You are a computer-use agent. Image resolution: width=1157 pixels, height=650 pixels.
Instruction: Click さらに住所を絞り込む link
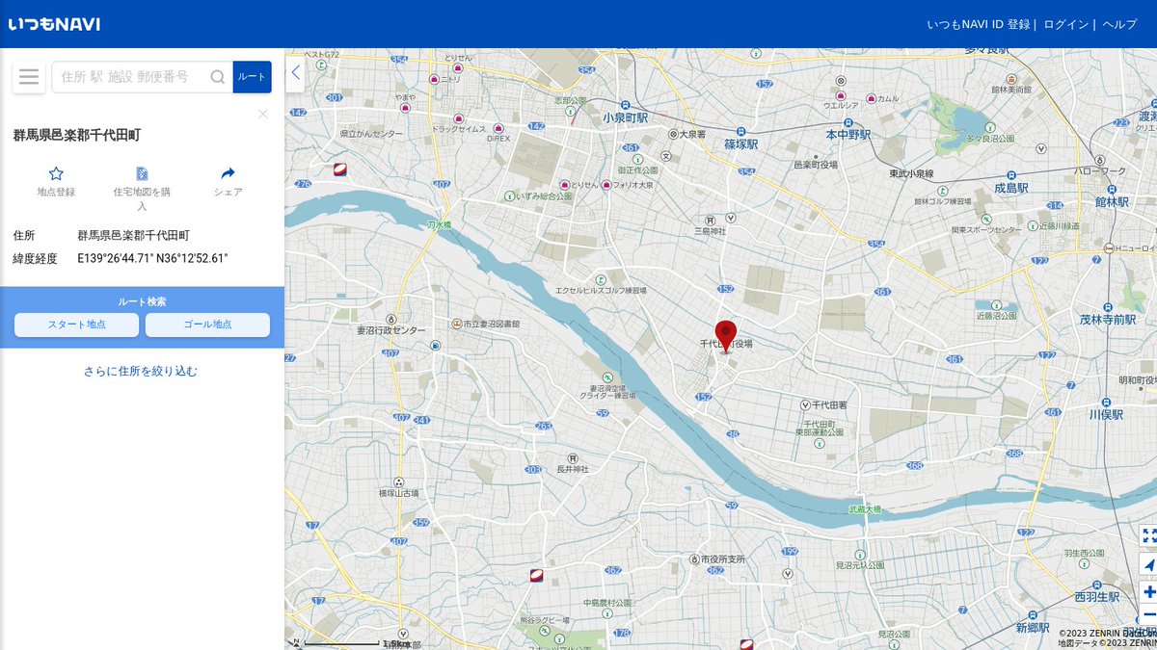click(141, 371)
